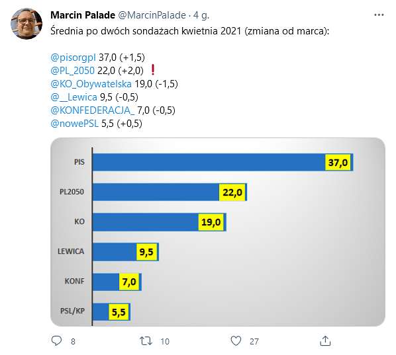
Task: Retweet this post via arrows icon
Action: click(146, 341)
